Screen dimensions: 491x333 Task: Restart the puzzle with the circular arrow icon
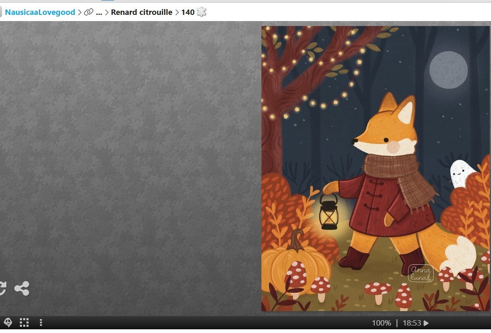(2, 288)
